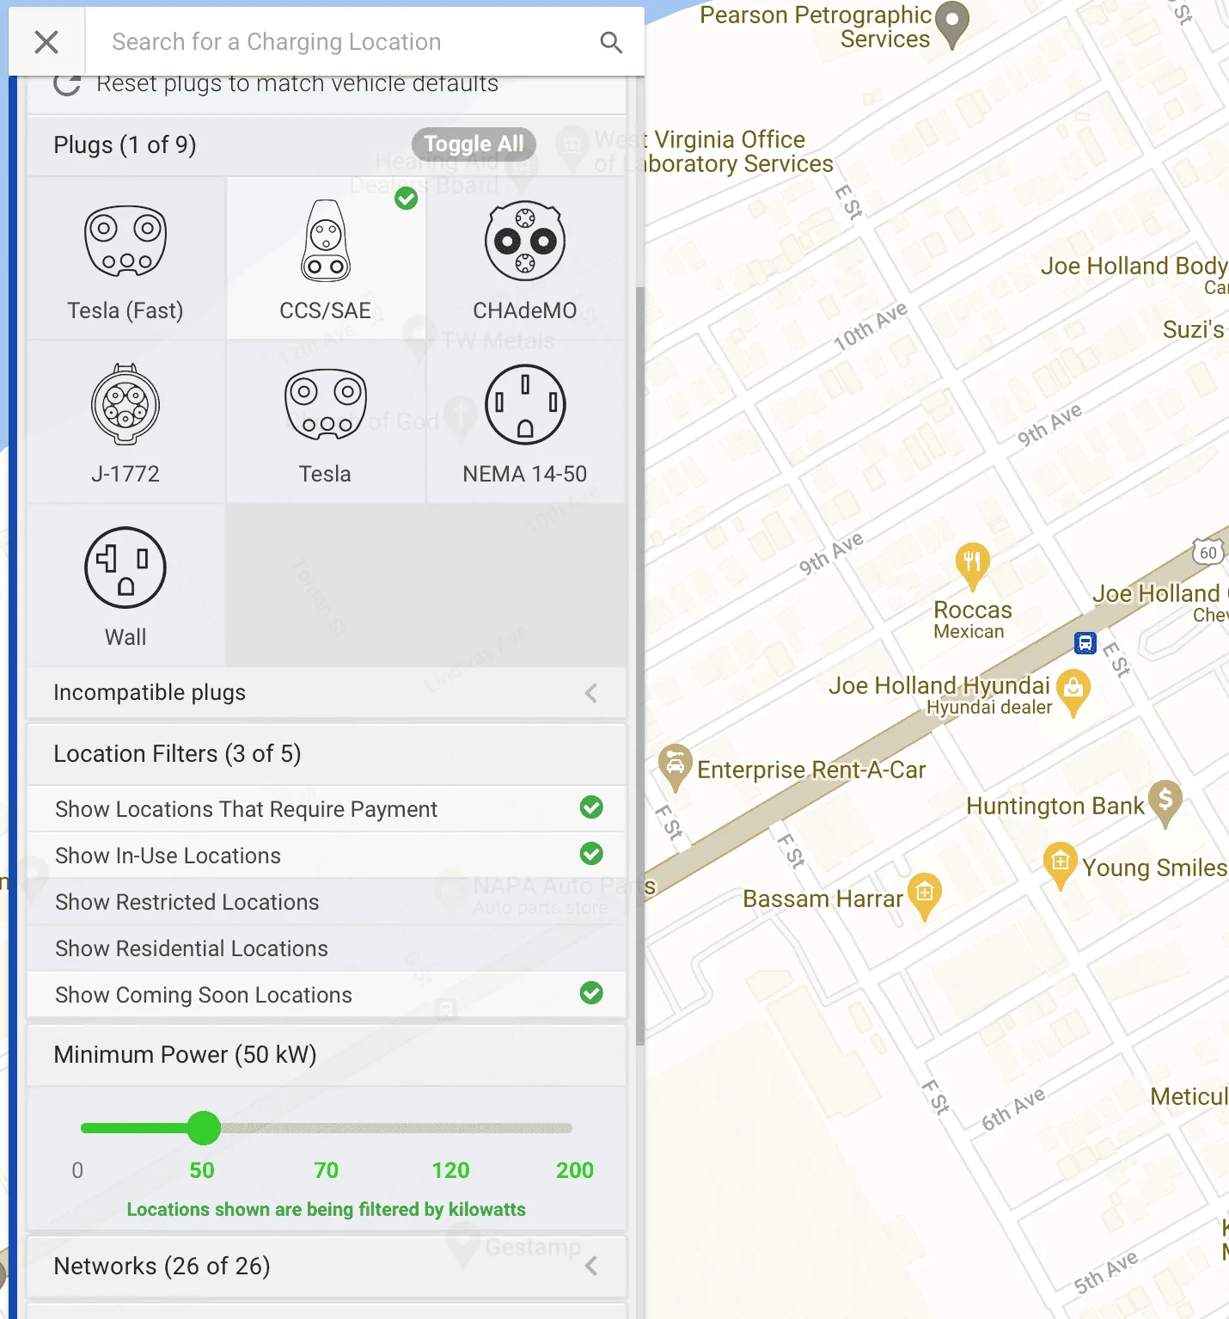Click the Minimum Power (50 kW) header
The image size is (1229, 1319).
pyautogui.click(x=327, y=1055)
